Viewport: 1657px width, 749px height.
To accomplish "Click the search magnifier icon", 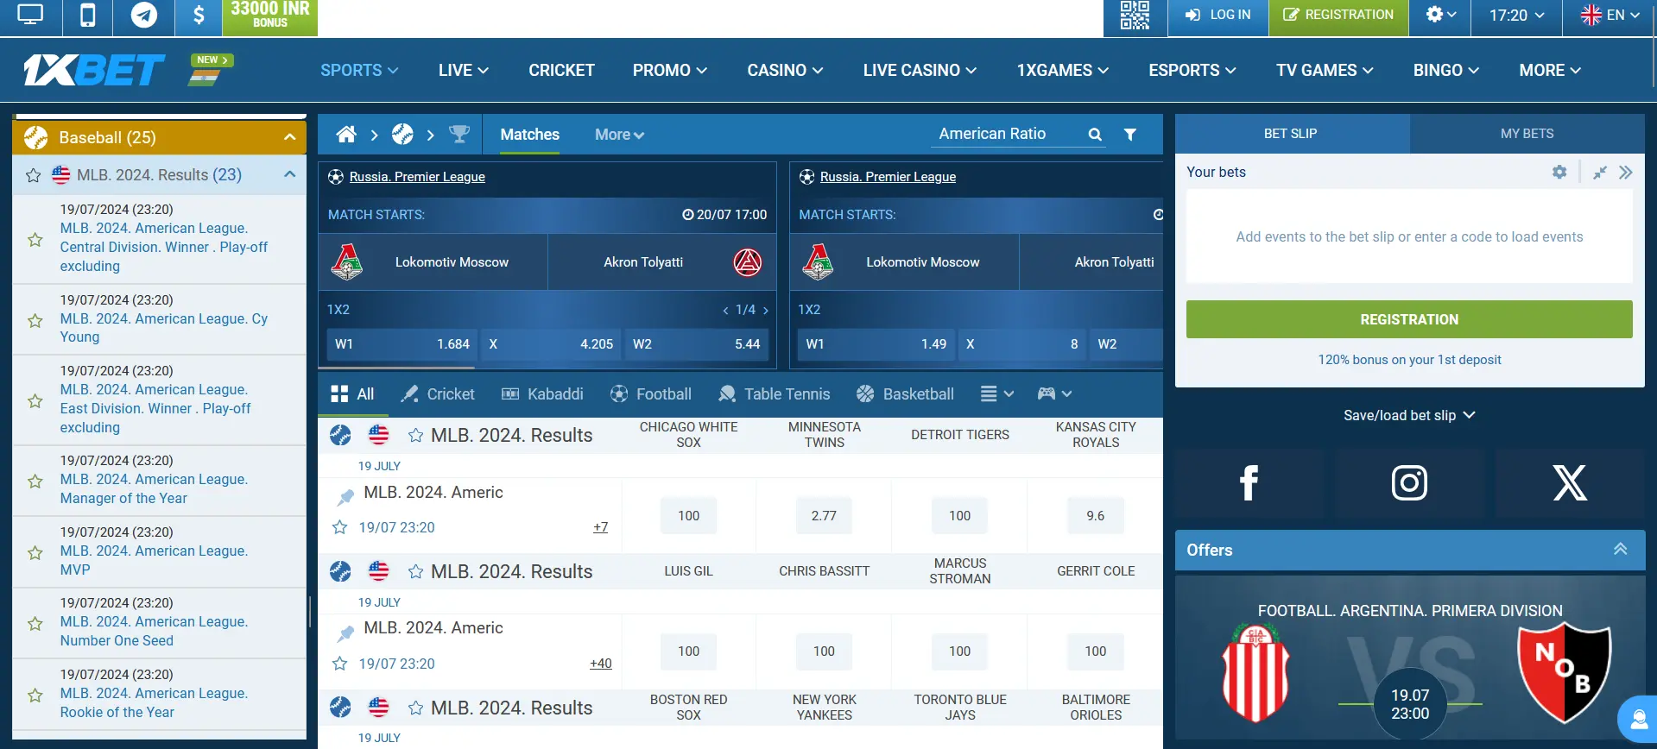I will (1095, 135).
